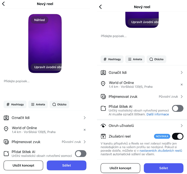187x174 pixels.
Task: Go back using right screen's back arrow
Action: pyautogui.click(x=100, y=7)
